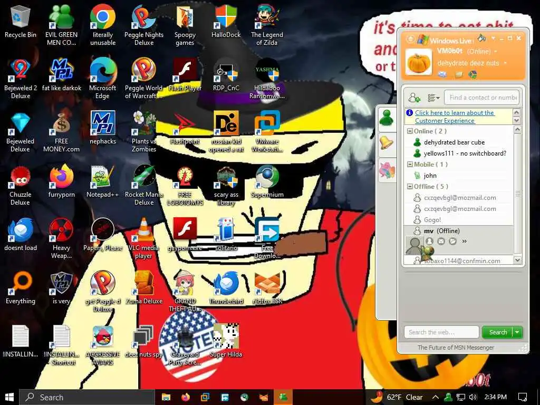Viewport: 540px width, 405px height.
Task: Open dropdown beside dehydrate deez nuts message
Action: click(505, 63)
